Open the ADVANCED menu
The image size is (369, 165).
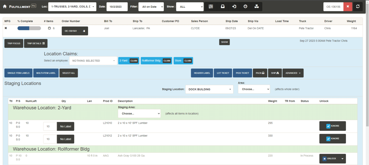[x=293, y=73]
